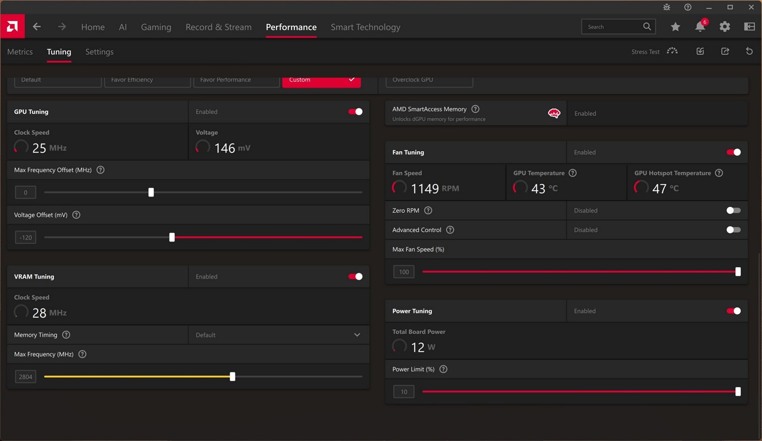Click the Max Fan Speed value box
This screenshot has height=441, width=762.
(x=404, y=272)
